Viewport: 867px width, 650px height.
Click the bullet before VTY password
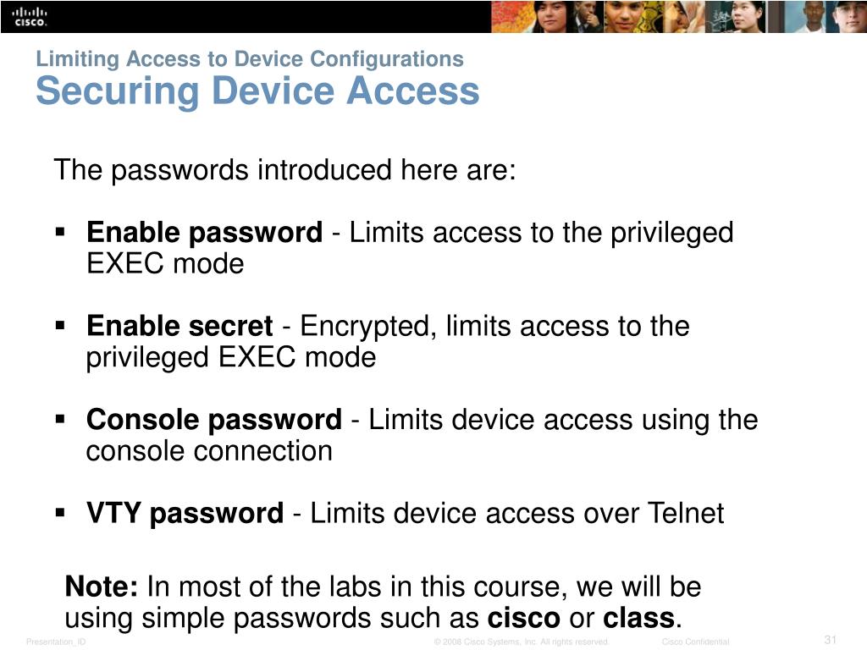click(x=60, y=512)
